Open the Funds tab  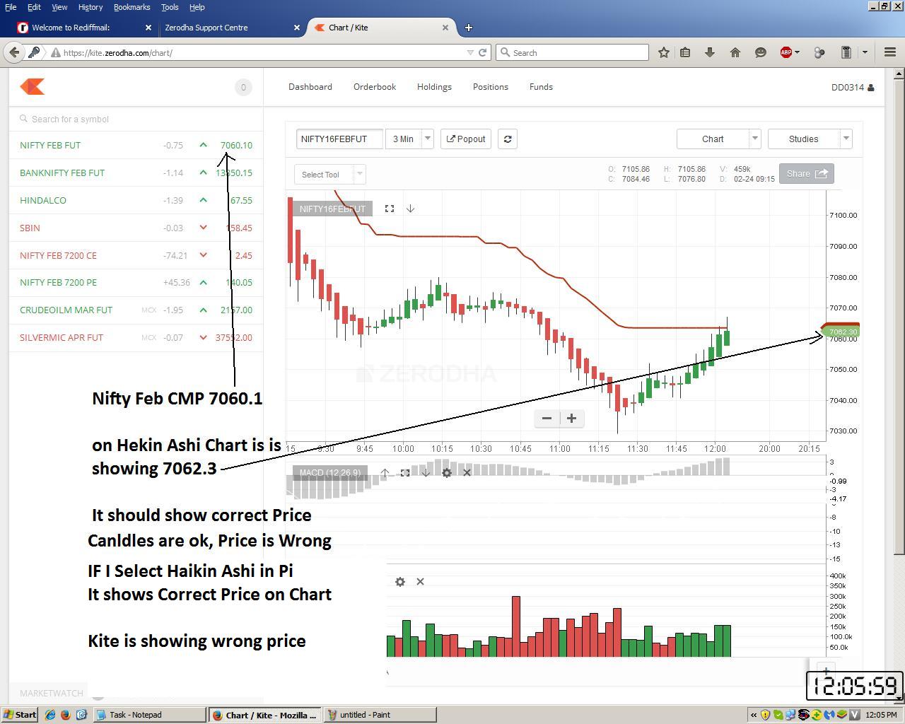pyautogui.click(x=541, y=87)
